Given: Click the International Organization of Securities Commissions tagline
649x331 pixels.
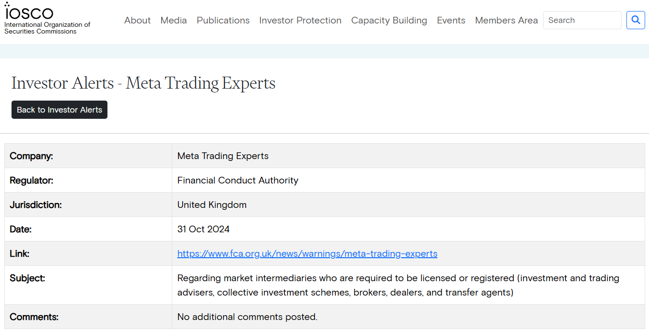Looking at the screenshot, I should (47, 28).
